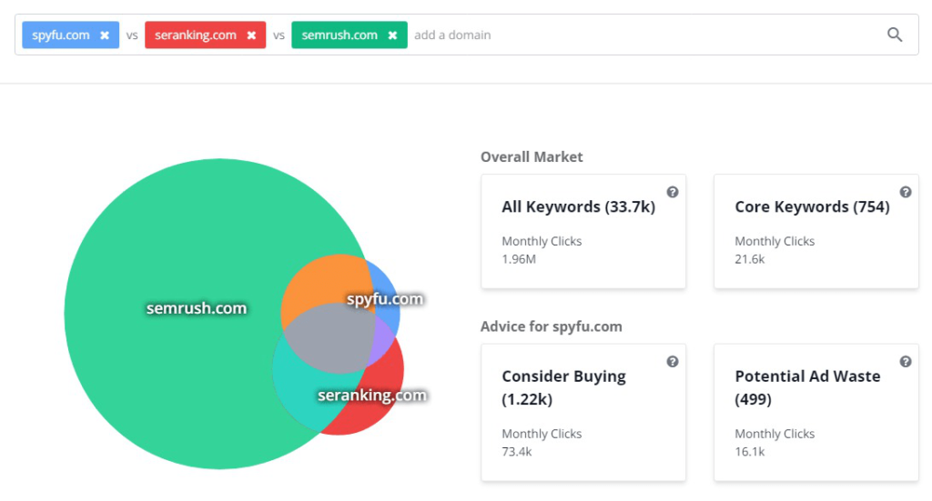Remove the spyfu.com domain tag
The width and height of the screenshot is (932, 501).
[x=105, y=35]
